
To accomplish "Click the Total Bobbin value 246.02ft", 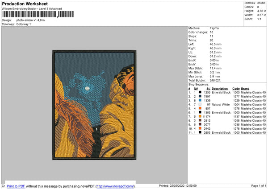I will point(215,80).
